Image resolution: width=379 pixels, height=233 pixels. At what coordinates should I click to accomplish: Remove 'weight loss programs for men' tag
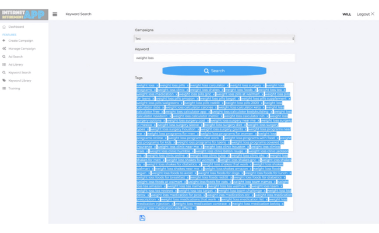tap(198, 134)
